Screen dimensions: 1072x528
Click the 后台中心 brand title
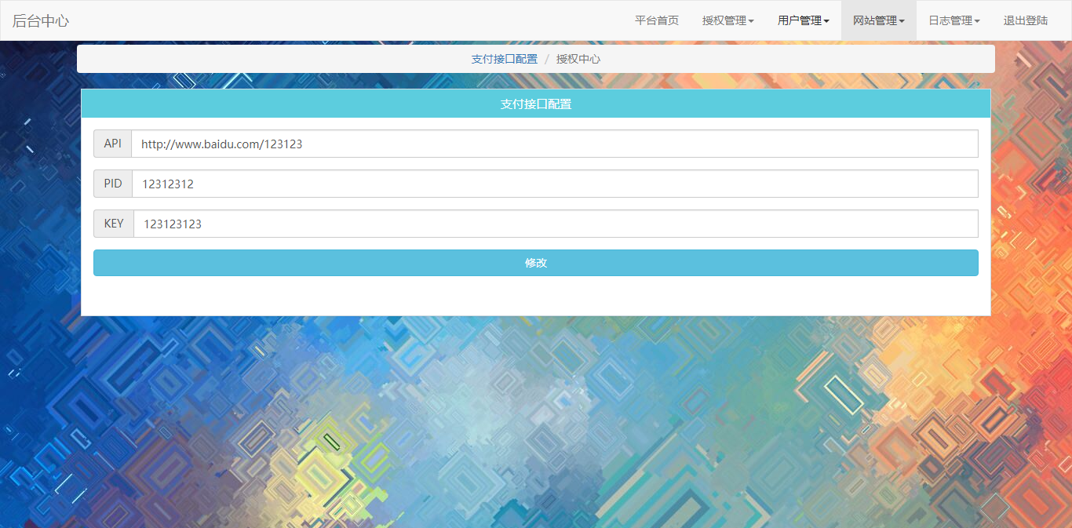pyautogui.click(x=41, y=20)
